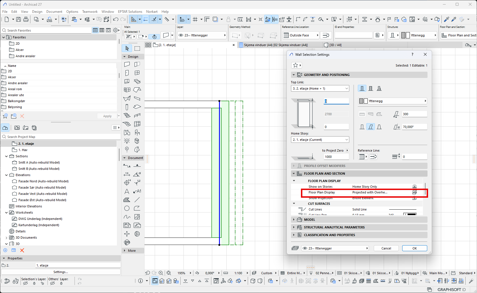
Task: Select the Marquee tool
Action: [137, 48]
